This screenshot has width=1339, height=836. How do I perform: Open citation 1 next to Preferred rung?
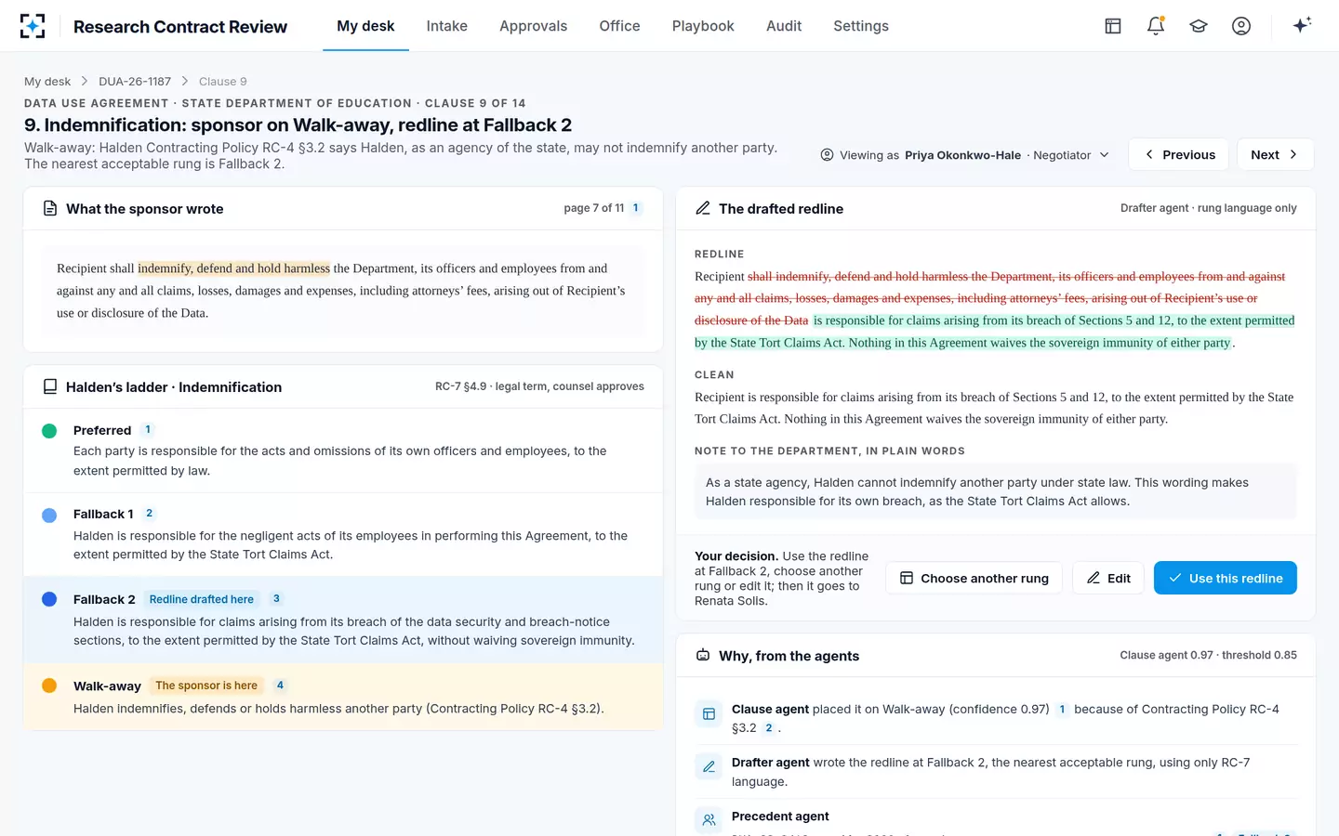coord(148,429)
